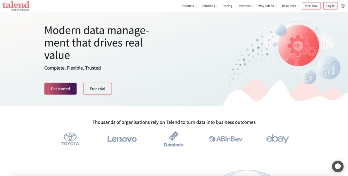Screen dimensions: 348x176
Task: Click "A Qlik Company" subtitle
Action: click(20, 10)
